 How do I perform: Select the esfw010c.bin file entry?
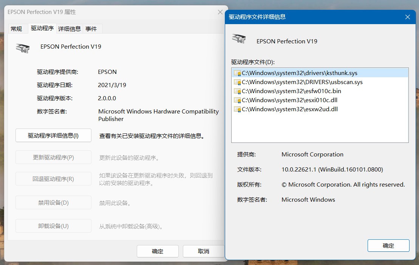pyautogui.click(x=320, y=91)
